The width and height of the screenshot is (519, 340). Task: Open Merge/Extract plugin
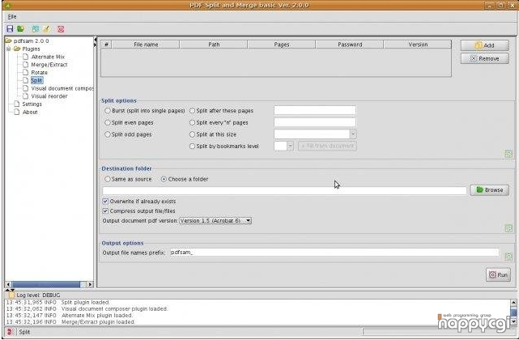coord(49,65)
